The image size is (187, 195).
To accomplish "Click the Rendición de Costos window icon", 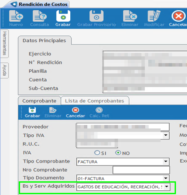I will [x=14, y=4].
